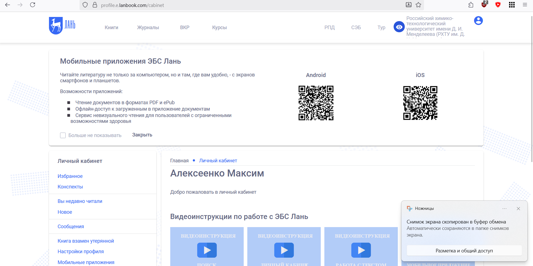
Task: Play the ЛИЧНЫЙ КАБИНЕТ video instruction
Action: tap(284, 250)
